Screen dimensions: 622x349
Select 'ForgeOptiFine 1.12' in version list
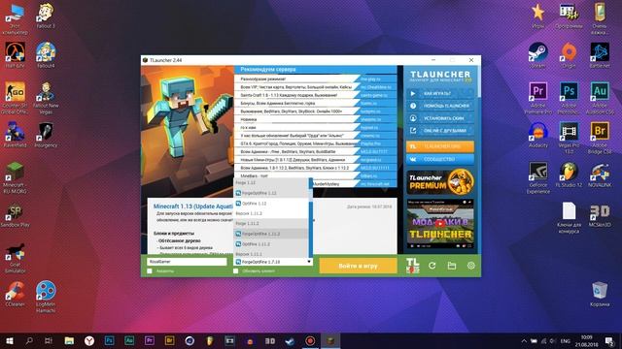(x=271, y=193)
